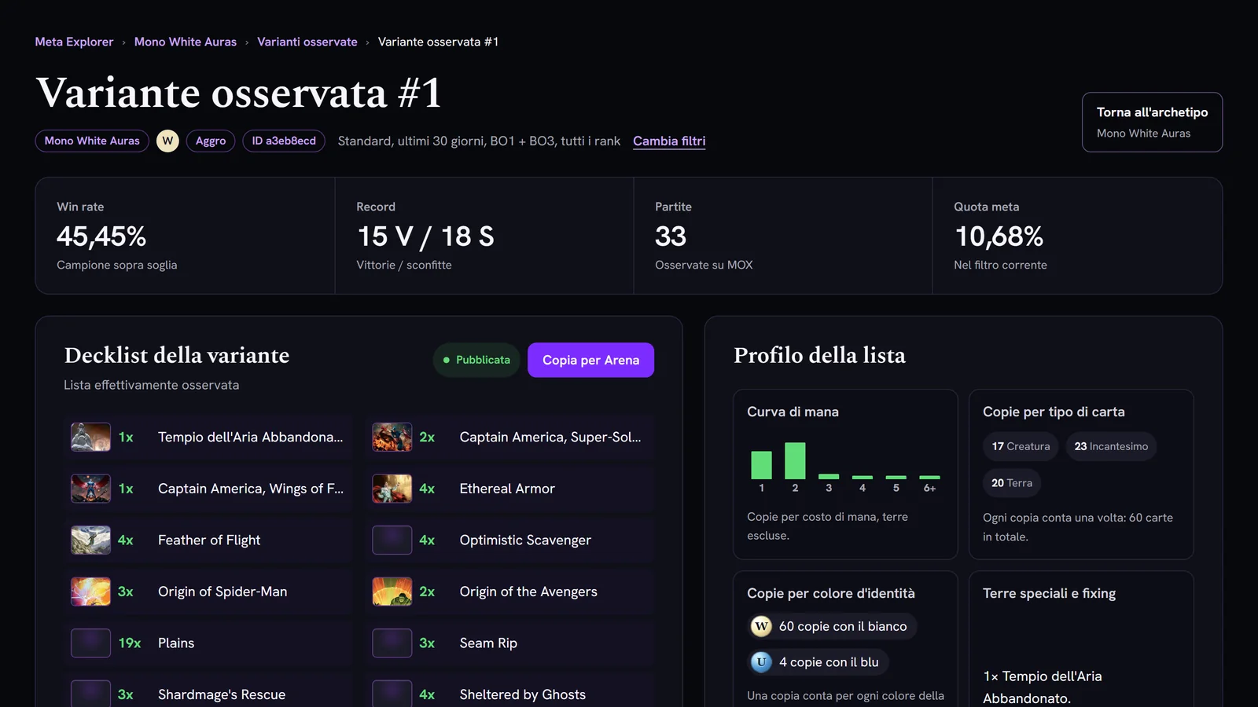Select Plains card name
The width and height of the screenshot is (1258, 707).
[176, 643]
